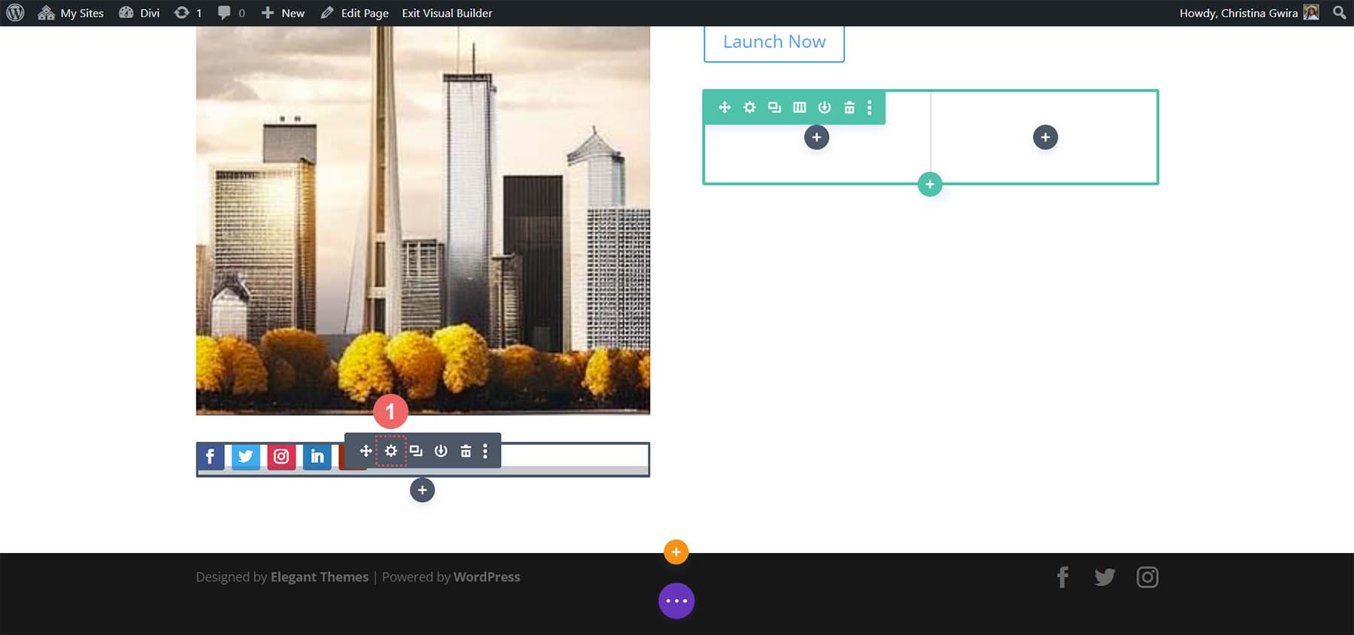Save social module to library

(441, 451)
